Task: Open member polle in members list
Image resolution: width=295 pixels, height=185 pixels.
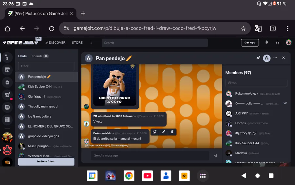Action: coord(256,103)
